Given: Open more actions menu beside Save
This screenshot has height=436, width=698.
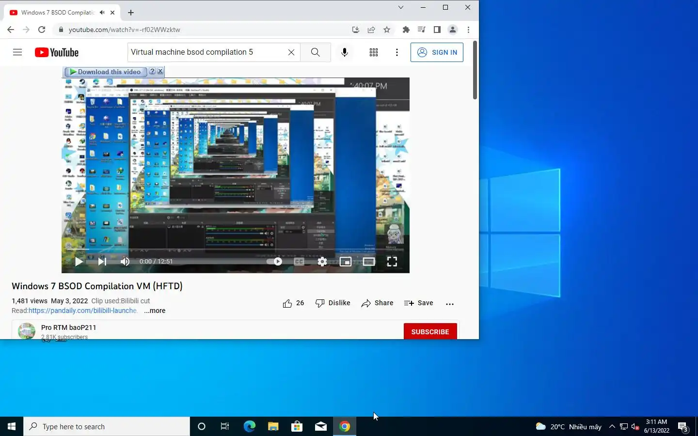Looking at the screenshot, I should [450, 304].
